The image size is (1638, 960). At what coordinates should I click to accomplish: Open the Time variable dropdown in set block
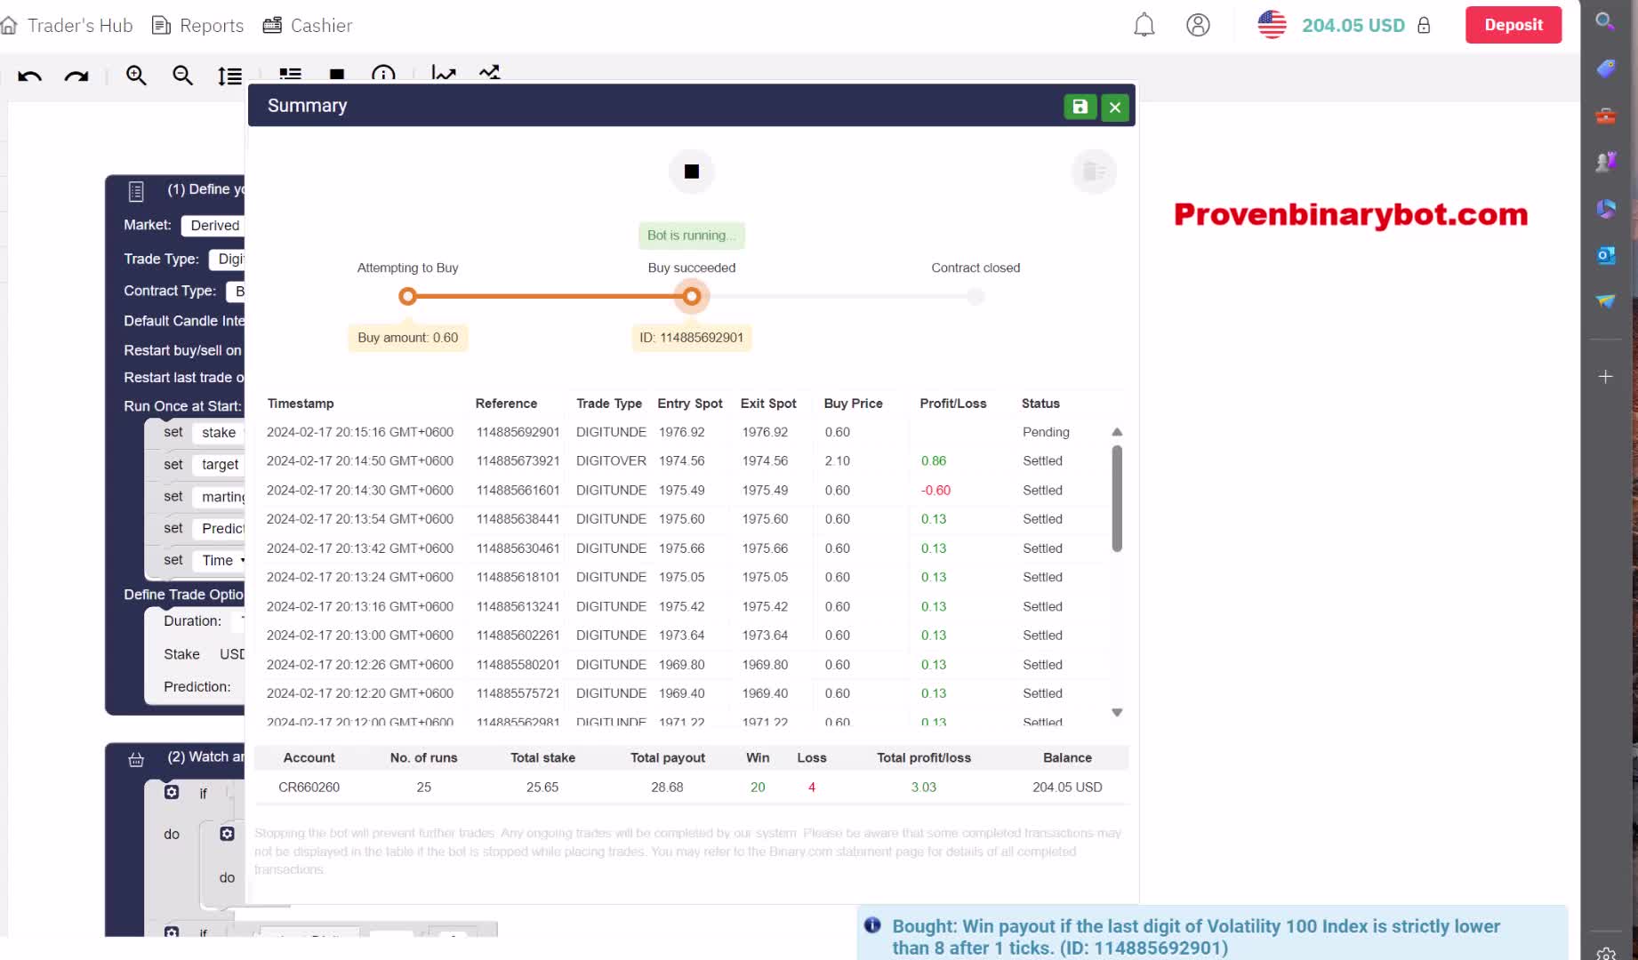coord(222,560)
